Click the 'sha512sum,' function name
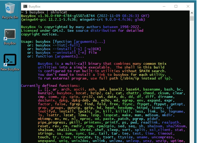 point(67,130)
